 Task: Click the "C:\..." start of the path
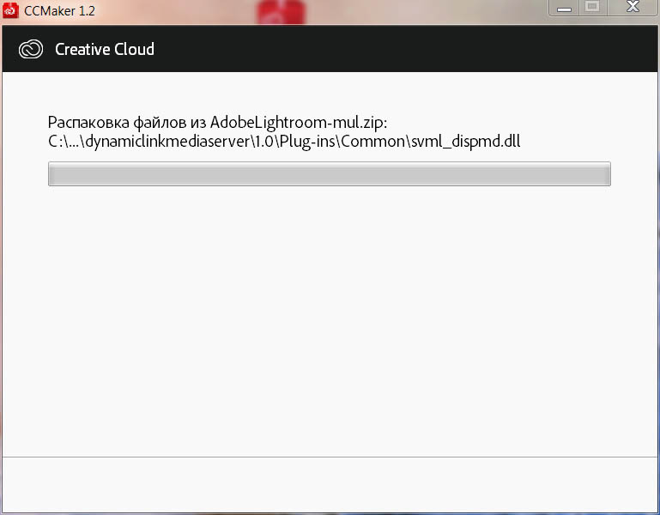(64, 141)
